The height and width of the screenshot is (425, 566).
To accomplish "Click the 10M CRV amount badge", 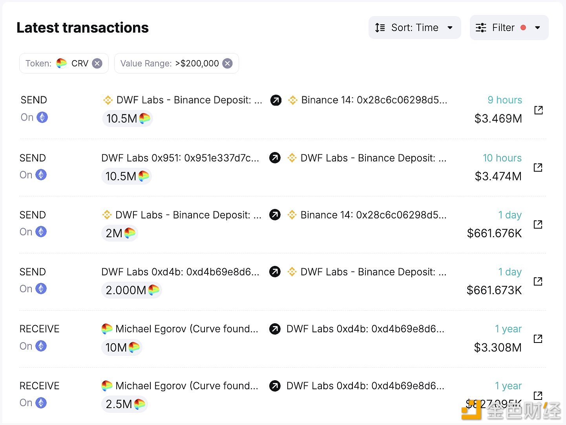I will pos(122,347).
